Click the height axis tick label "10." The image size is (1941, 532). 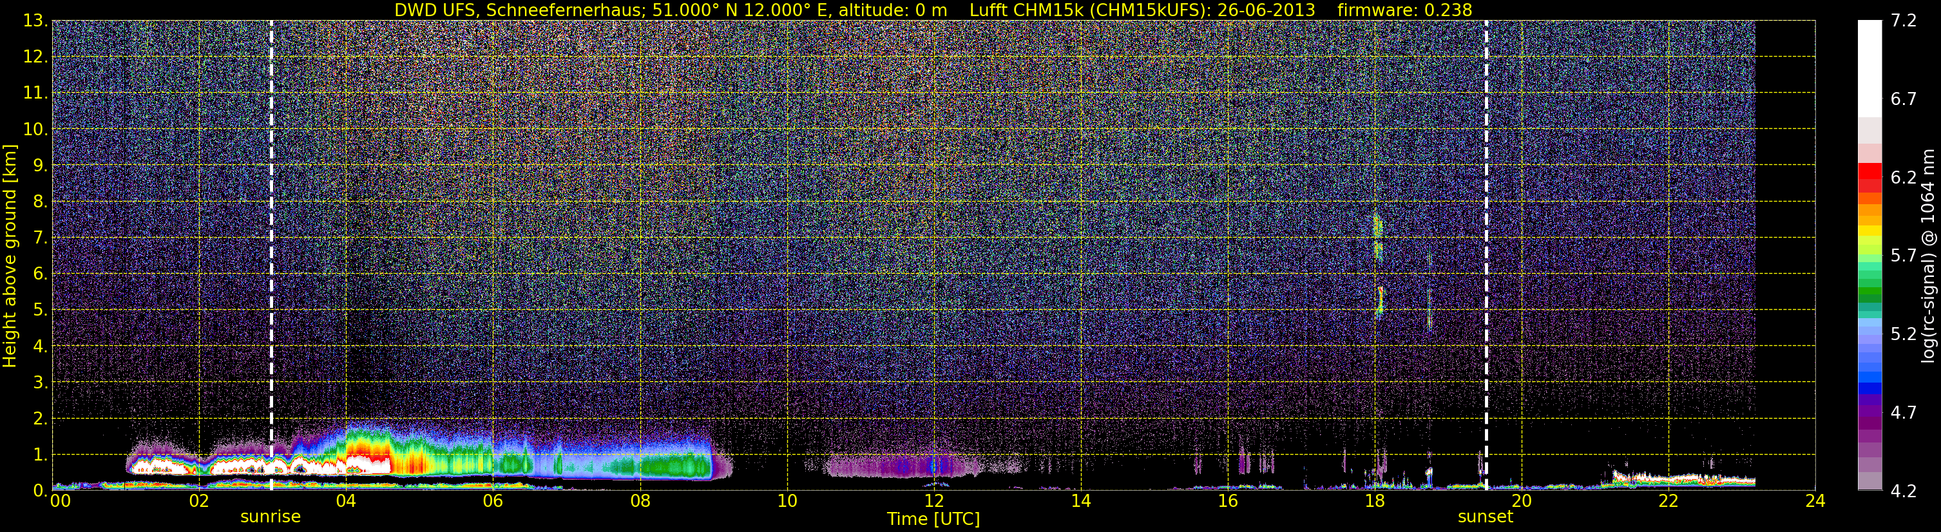point(35,129)
